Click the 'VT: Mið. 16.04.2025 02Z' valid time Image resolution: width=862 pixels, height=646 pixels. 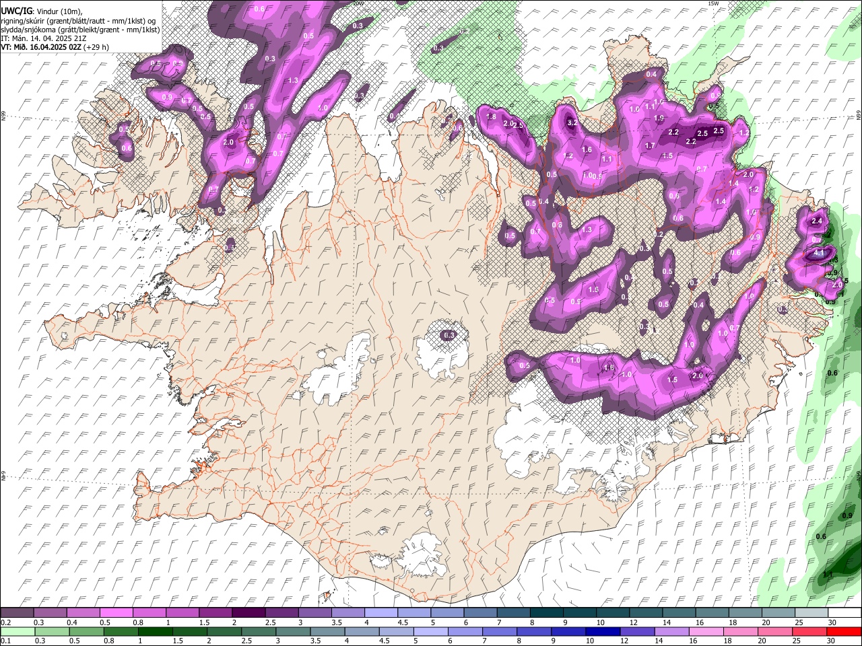pos(41,47)
